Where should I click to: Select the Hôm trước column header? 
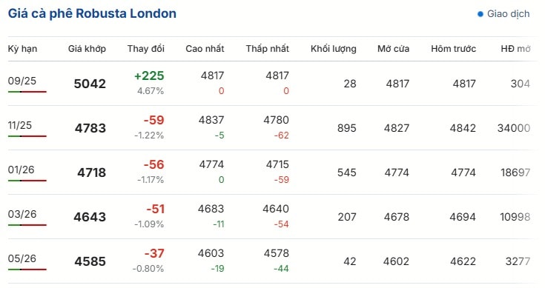(453, 49)
